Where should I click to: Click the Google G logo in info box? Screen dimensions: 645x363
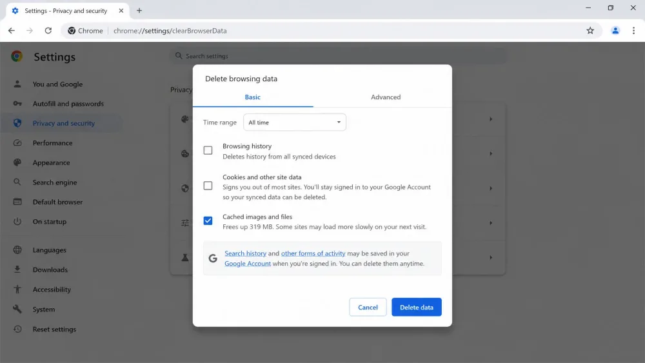click(x=213, y=258)
